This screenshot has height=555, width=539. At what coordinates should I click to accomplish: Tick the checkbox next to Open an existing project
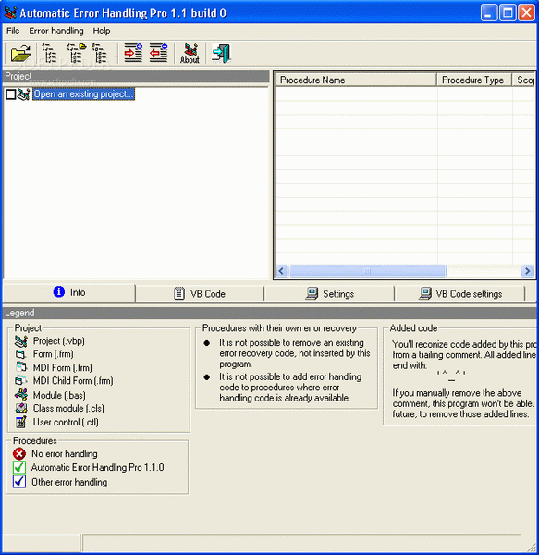pyautogui.click(x=10, y=94)
